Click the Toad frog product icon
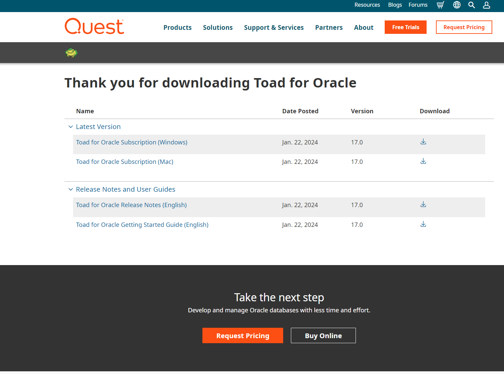This screenshot has height=374, width=504. pos(71,53)
